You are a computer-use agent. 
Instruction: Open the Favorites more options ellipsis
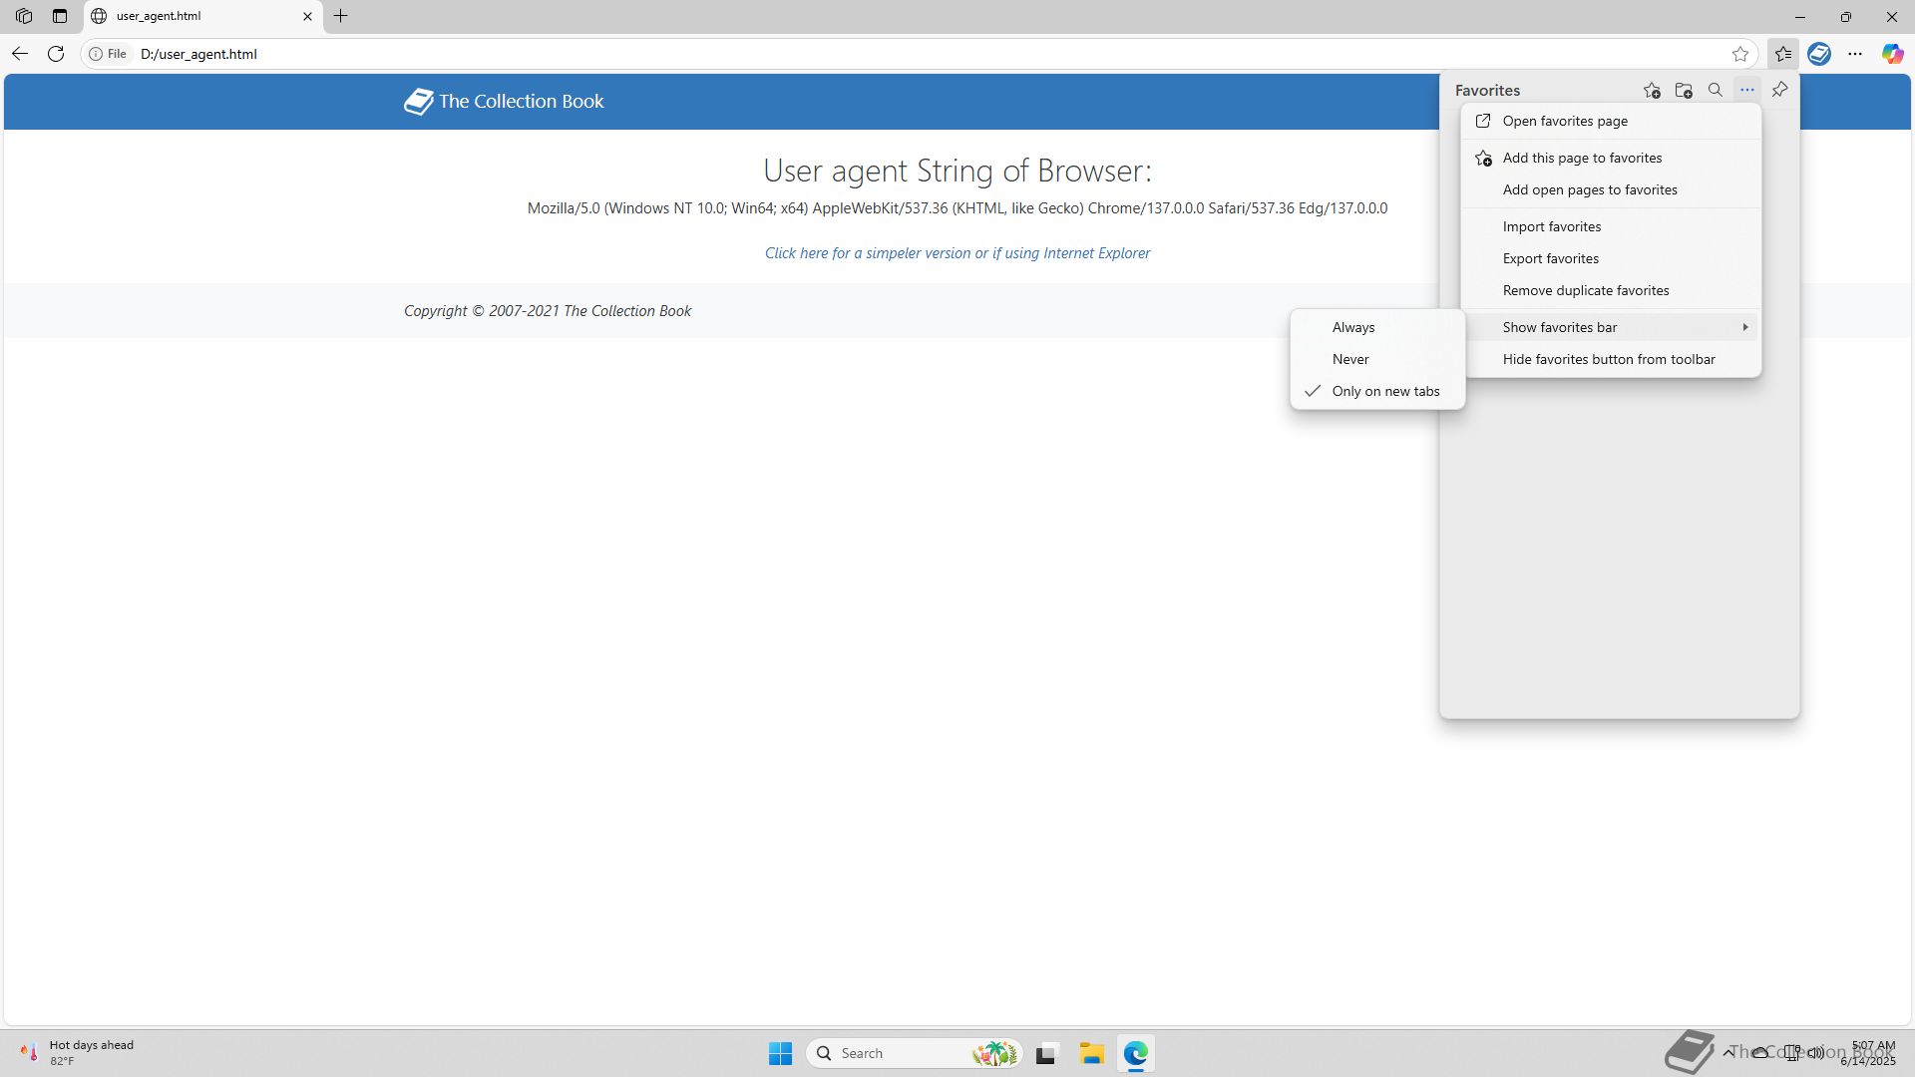pyautogui.click(x=1747, y=91)
